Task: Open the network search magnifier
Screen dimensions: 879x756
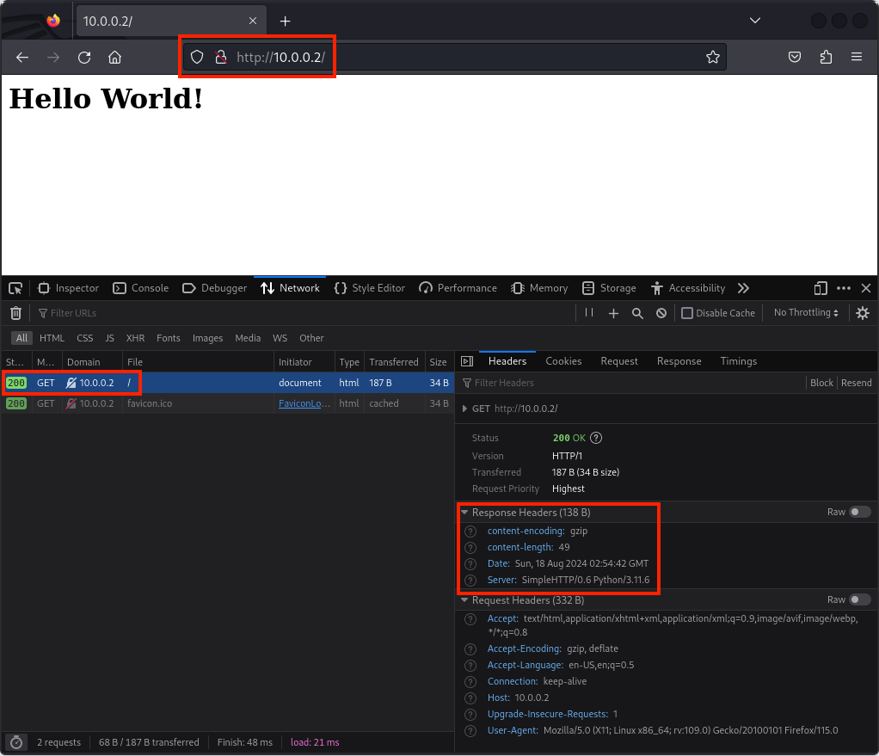Action: [x=637, y=313]
